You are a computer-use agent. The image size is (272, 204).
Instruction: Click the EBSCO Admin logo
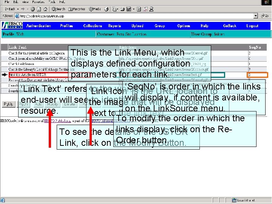[x=12, y=26]
